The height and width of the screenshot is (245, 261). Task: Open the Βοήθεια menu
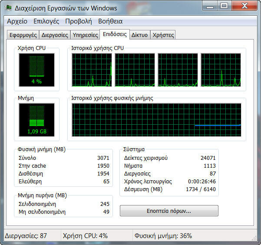110,21
